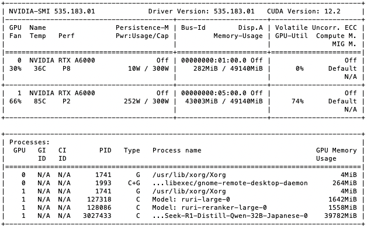Click the 252W / 300W power reading
This screenshot has height=229, width=367.
tap(146, 101)
